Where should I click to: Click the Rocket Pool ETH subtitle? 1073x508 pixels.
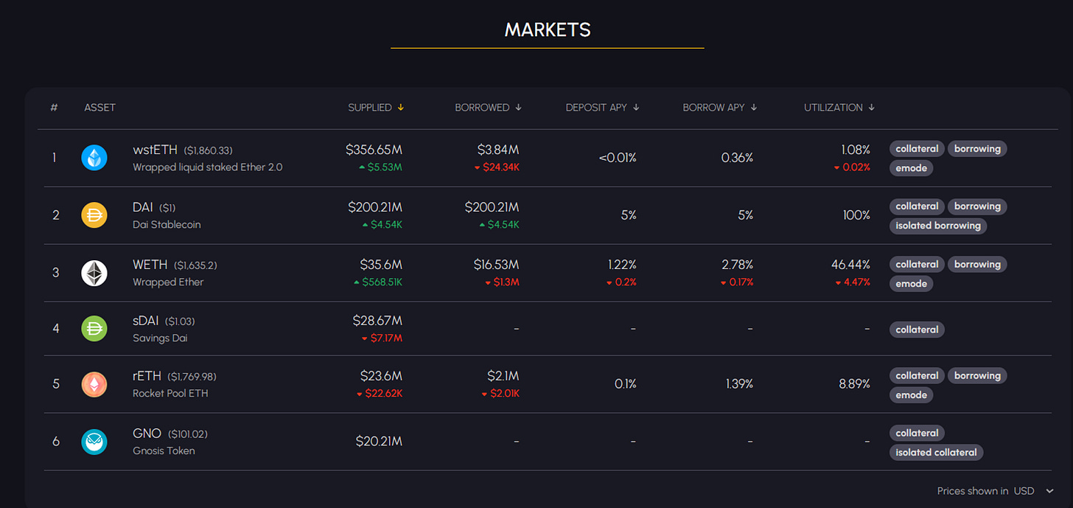[170, 394]
